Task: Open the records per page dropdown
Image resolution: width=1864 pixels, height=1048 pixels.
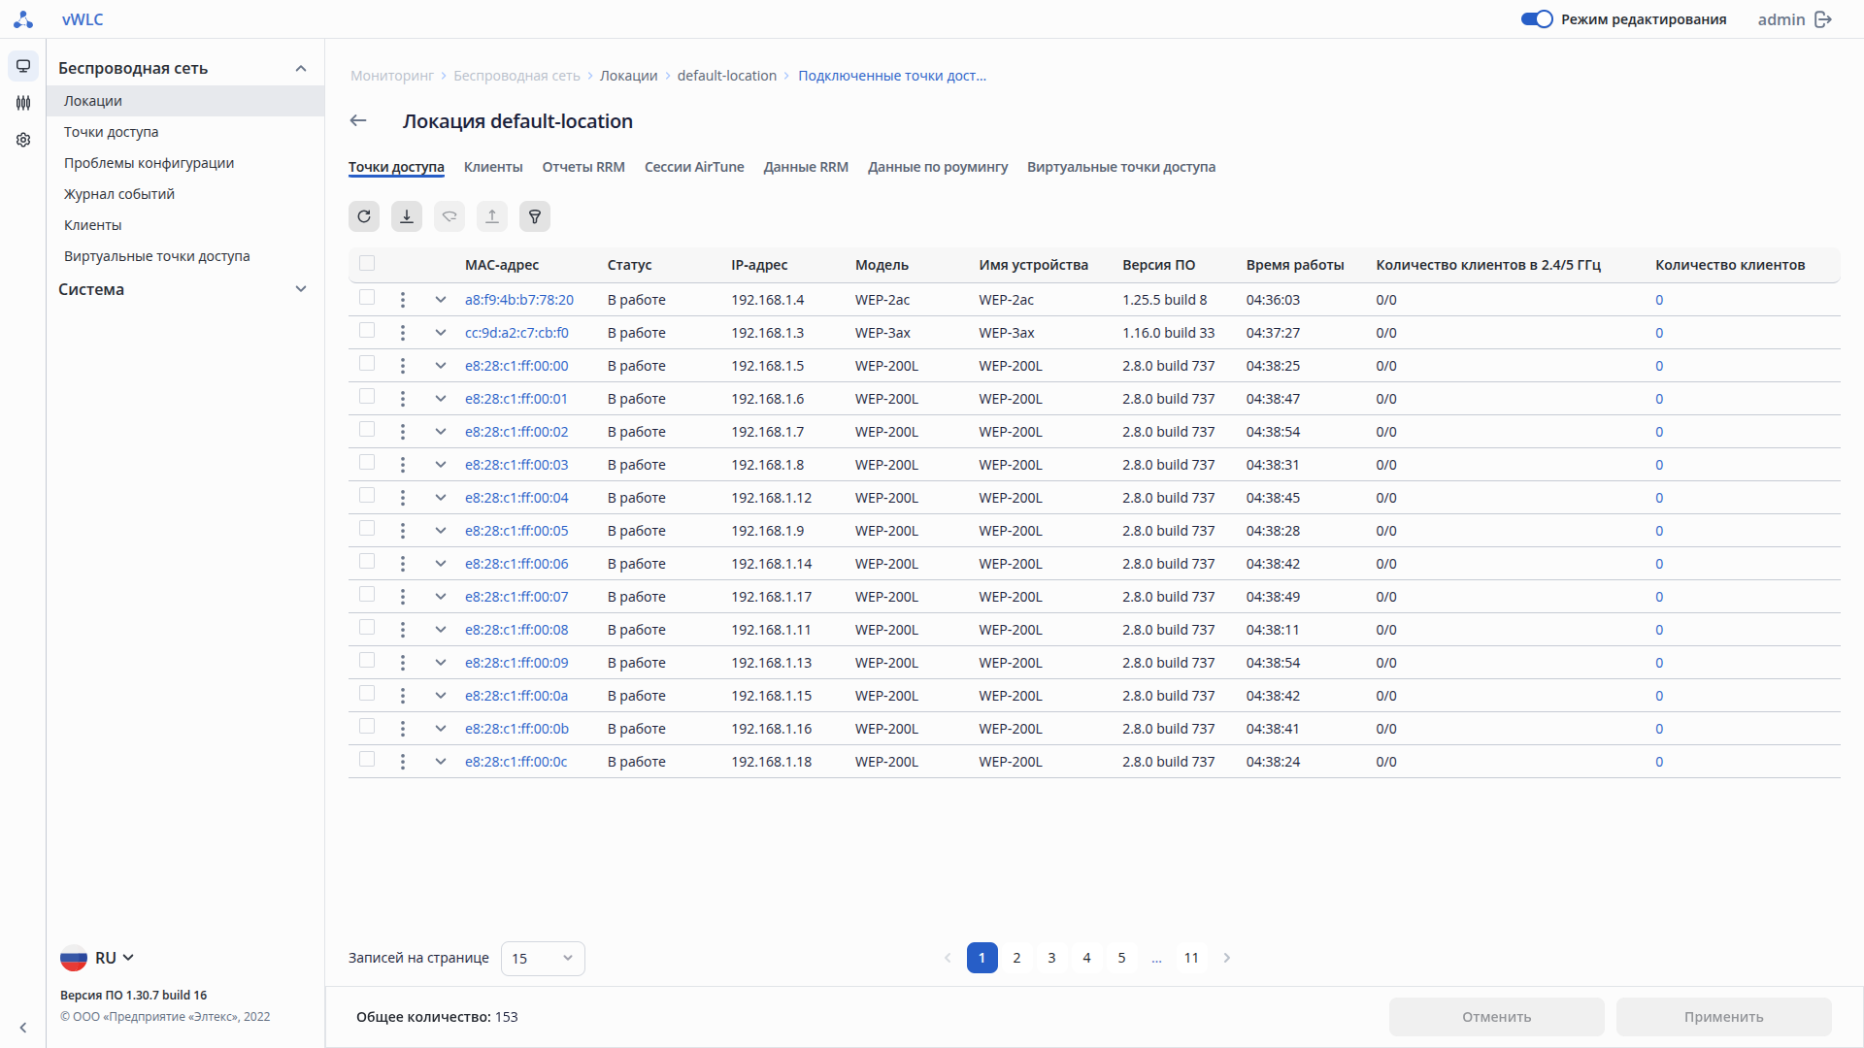Action: 543,958
